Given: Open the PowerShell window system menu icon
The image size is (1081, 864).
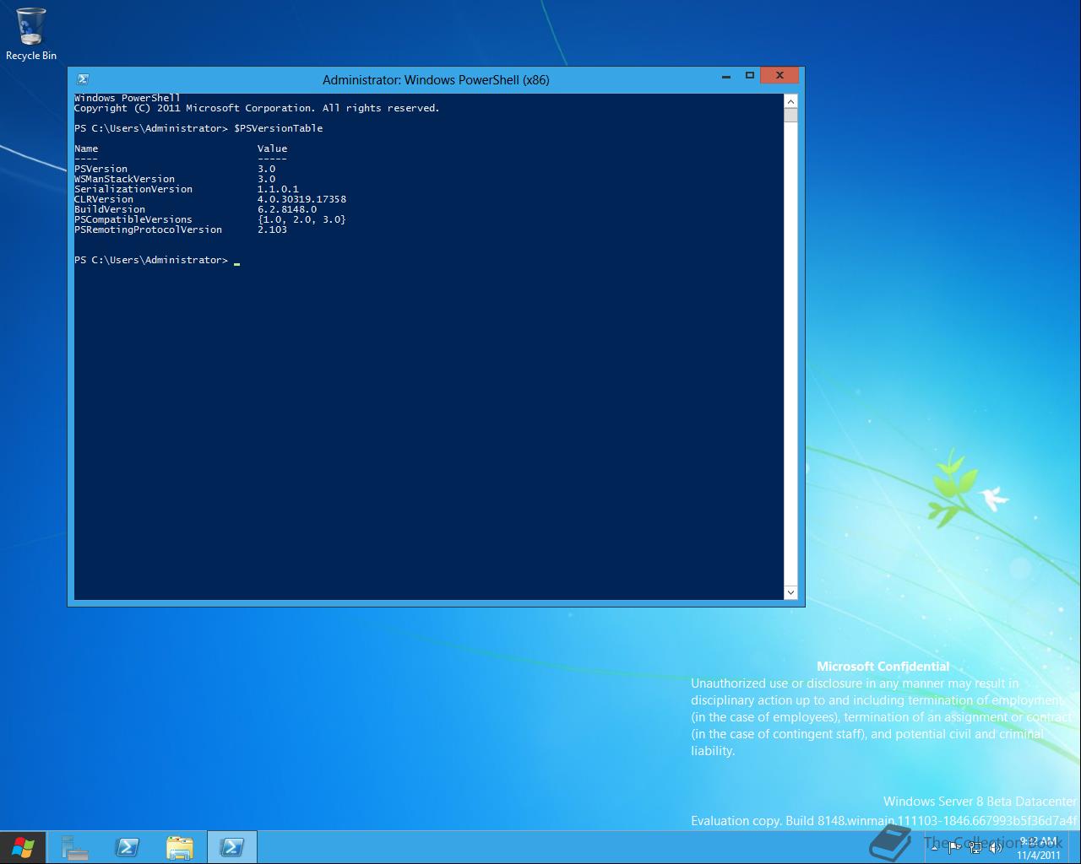Looking at the screenshot, I should click(83, 79).
